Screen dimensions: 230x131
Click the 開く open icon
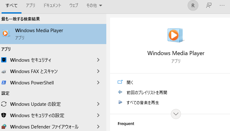pyautogui.click(x=120, y=82)
